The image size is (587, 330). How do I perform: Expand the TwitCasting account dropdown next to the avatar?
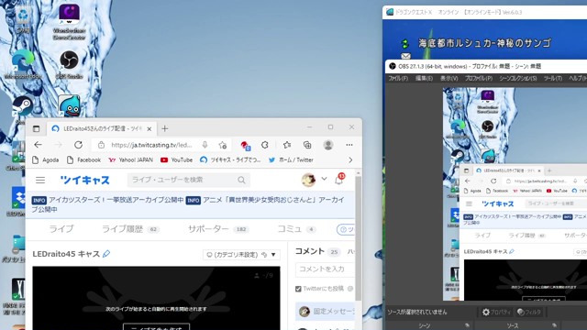tap(324, 180)
